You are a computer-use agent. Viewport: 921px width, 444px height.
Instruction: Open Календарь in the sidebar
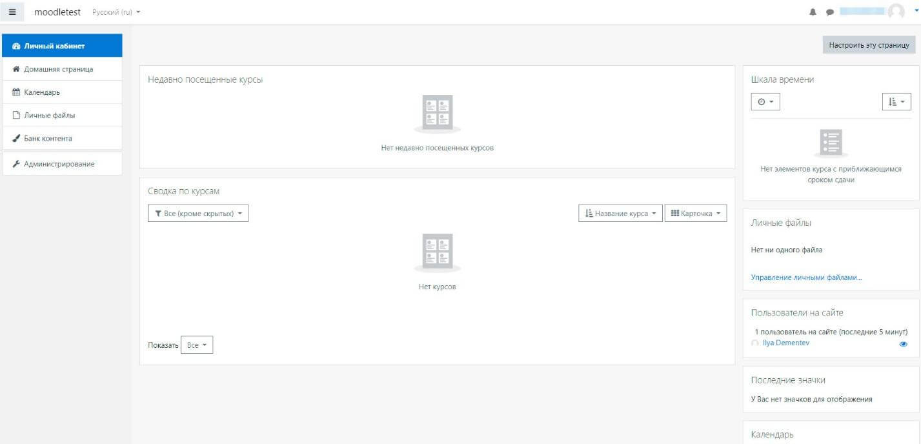(62, 92)
